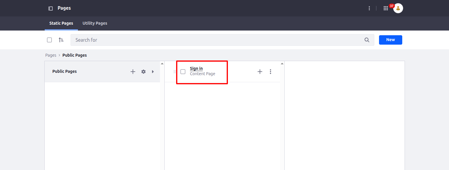The height and width of the screenshot is (170, 449).
Task: Add a page under Public Pages
Action: [x=133, y=72]
